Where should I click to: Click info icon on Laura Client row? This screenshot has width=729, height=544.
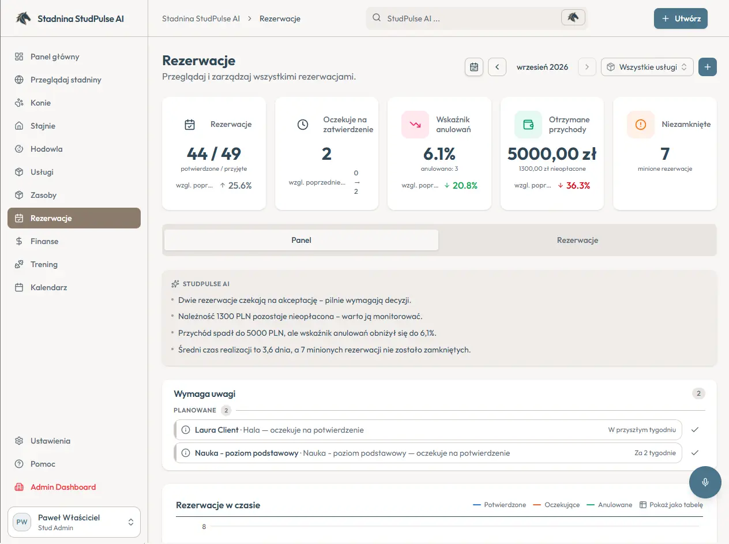pos(186,430)
